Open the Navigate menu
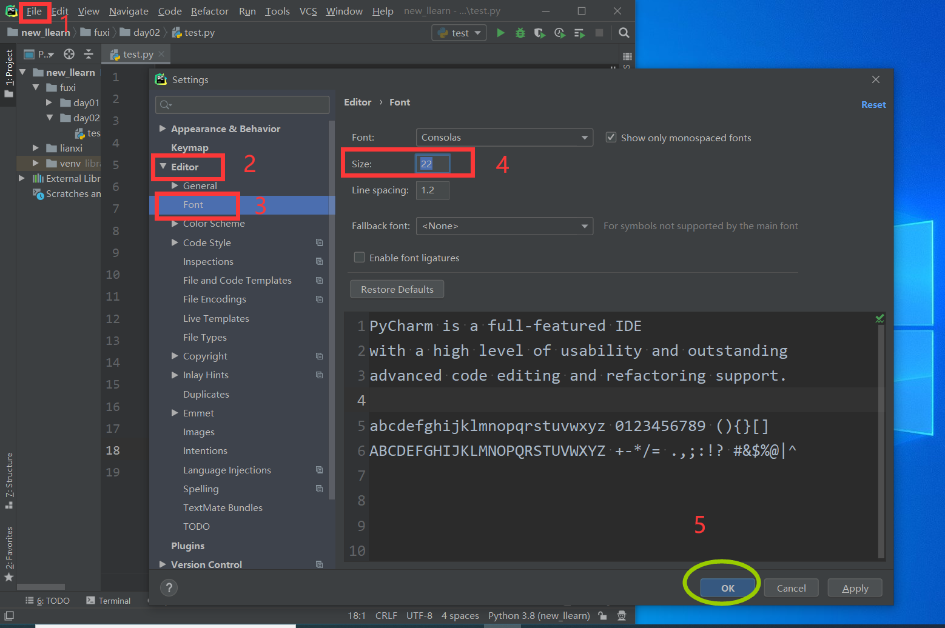Screen dimensions: 945x628 coord(129,11)
